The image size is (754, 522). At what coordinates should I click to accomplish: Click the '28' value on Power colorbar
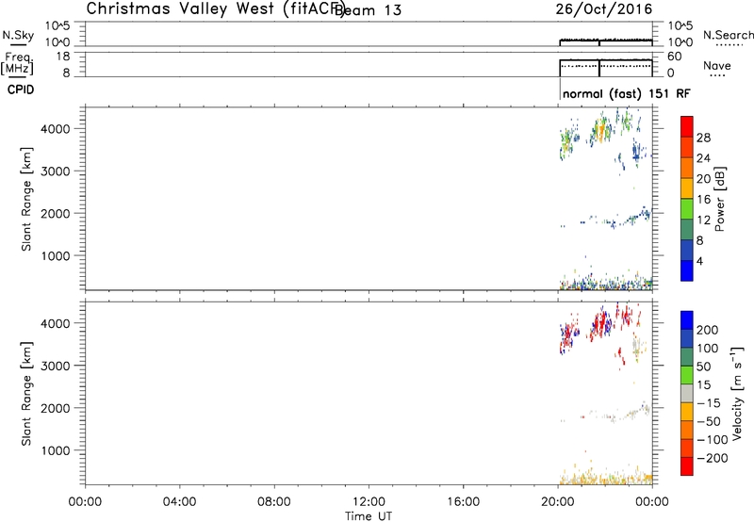tap(703, 138)
